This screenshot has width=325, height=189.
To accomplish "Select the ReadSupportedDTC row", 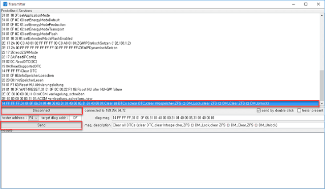I will pos(160,66).
